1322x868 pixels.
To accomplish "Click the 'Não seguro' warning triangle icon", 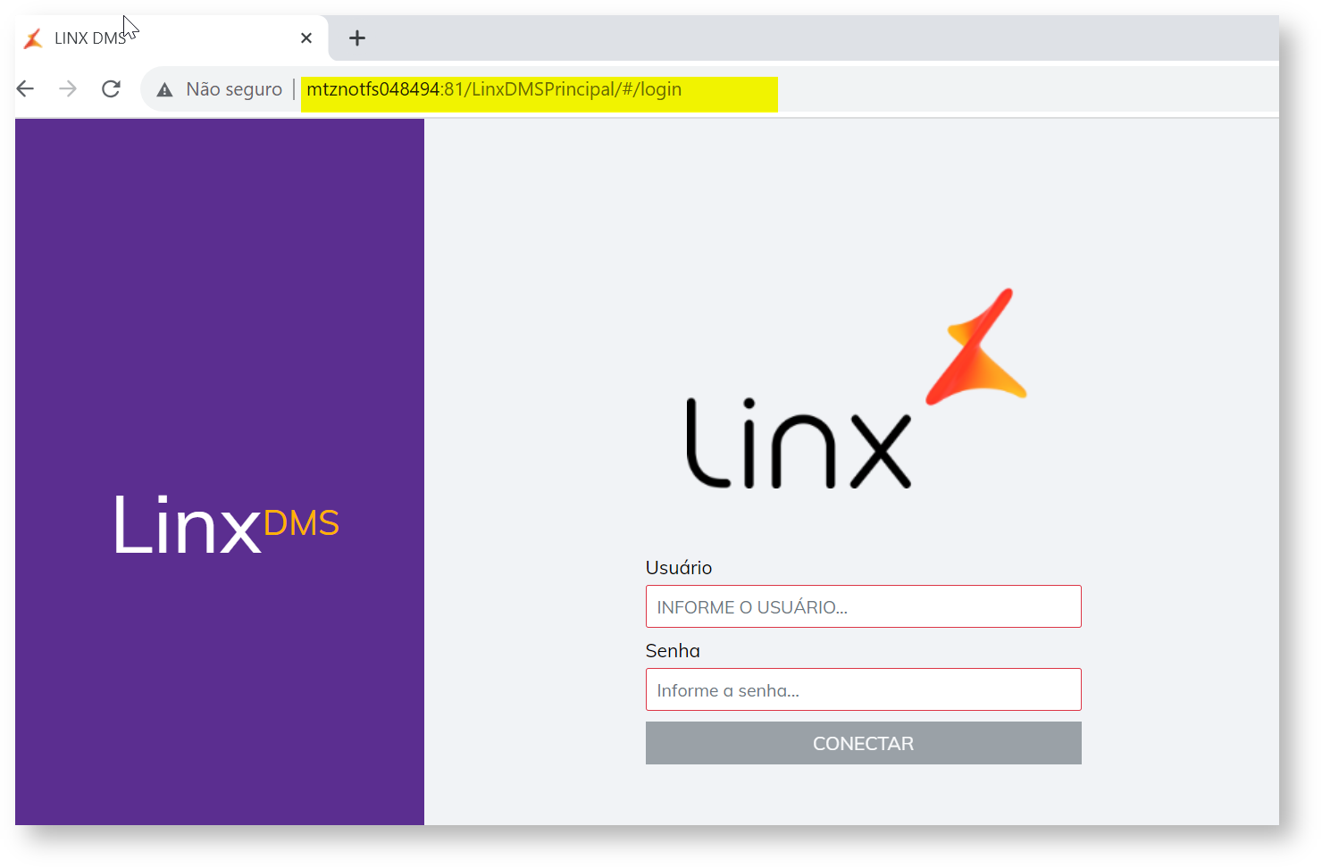I will point(164,89).
